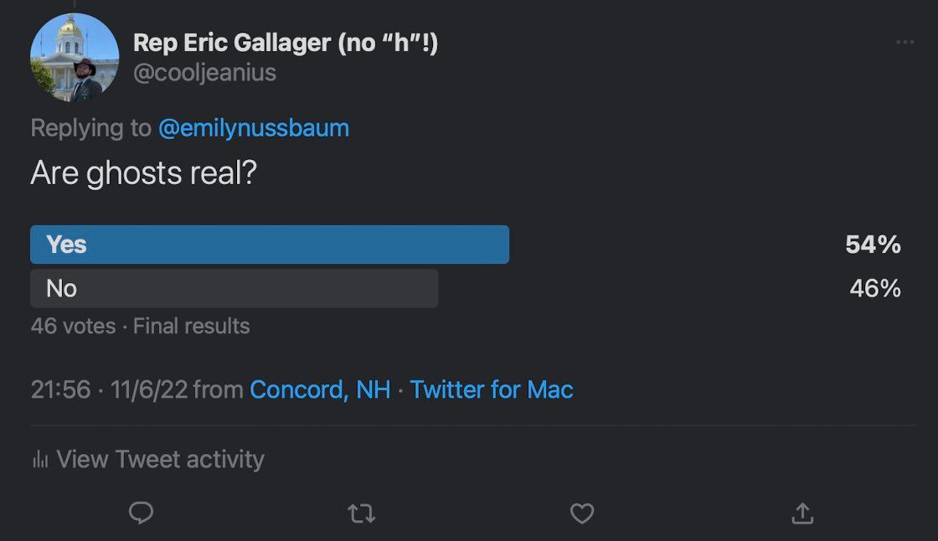Select the No poll result bar
Screen dimensions: 938x541
234,288
